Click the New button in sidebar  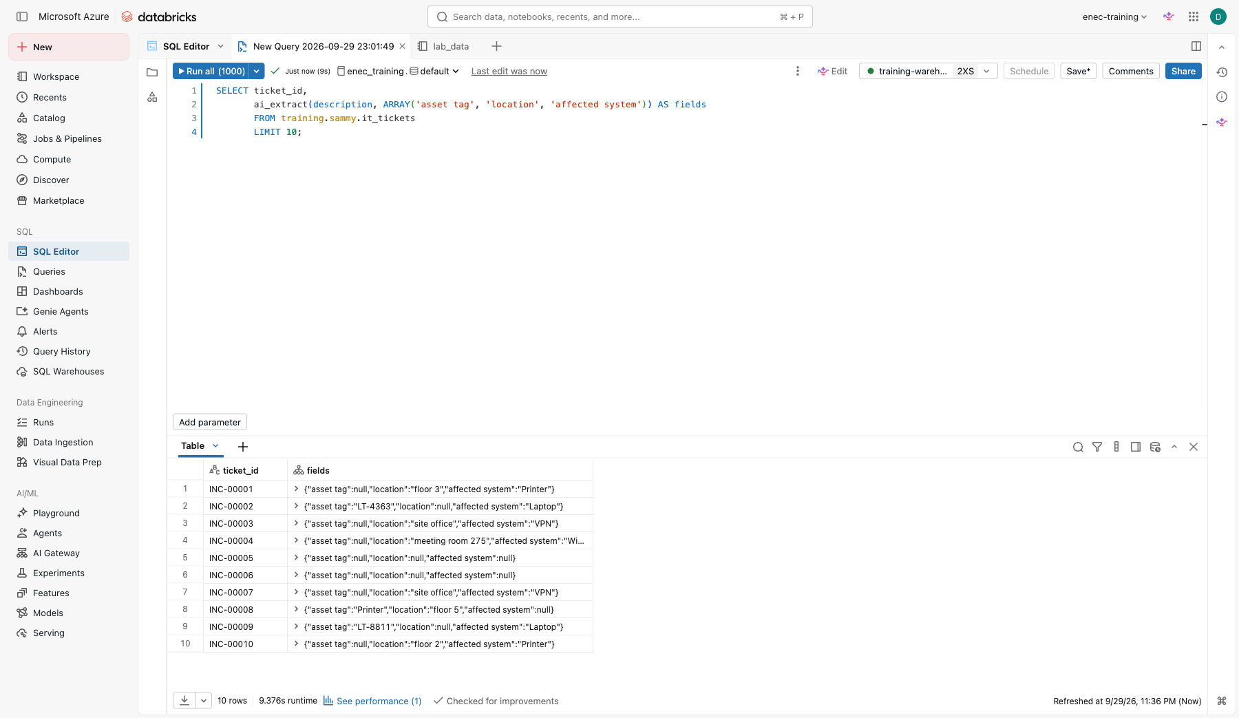(69, 47)
